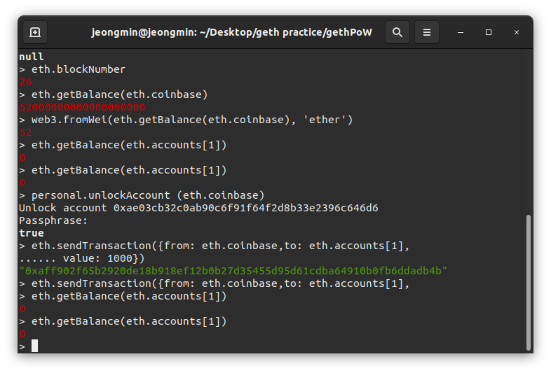The image size is (551, 373).
Task: Maximize the terminal window
Action: (489, 32)
